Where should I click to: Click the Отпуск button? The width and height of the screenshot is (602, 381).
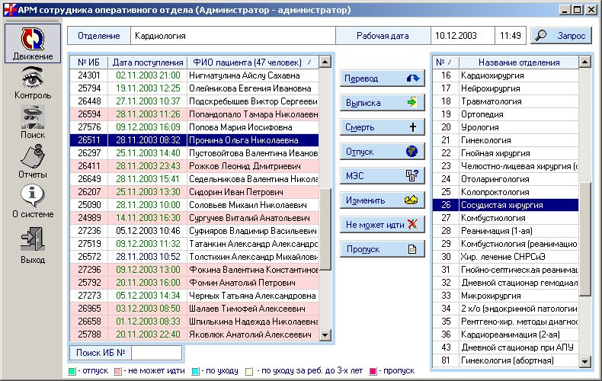tap(383, 152)
